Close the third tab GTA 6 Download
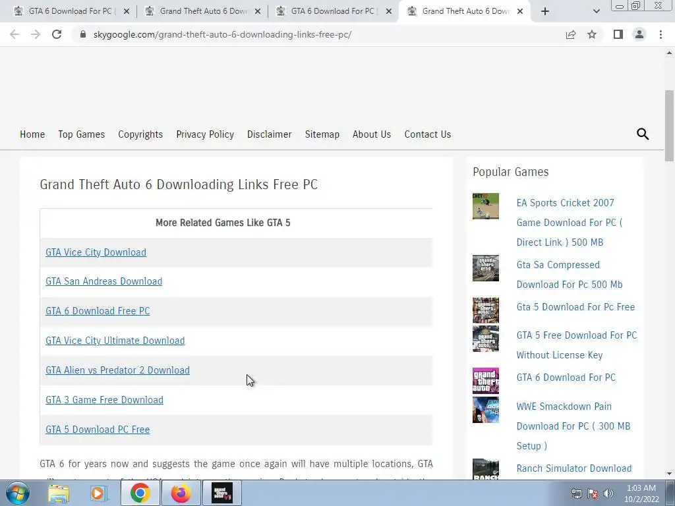The height and width of the screenshot is (506, 675). click(389, 11)
